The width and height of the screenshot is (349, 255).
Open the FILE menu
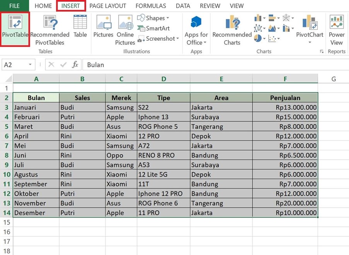14,6
